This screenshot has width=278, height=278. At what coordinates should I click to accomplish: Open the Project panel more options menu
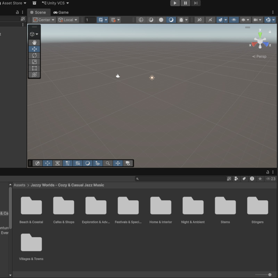pyautogui.click(x=273, y=172)
